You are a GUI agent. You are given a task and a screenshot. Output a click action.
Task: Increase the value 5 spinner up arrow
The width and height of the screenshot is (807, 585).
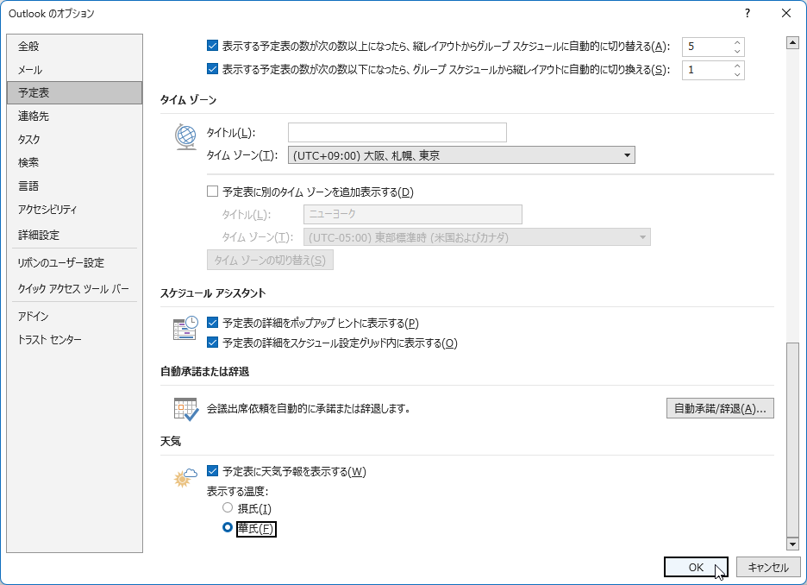737,42
